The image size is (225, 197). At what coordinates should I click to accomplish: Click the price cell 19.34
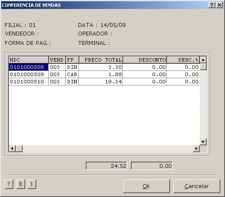pos(101,82)
